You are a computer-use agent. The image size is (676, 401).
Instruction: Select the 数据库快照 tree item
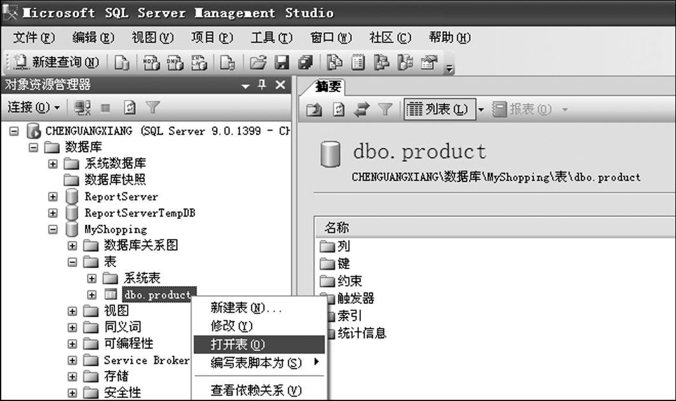pyautogui.click(x=115, y=180)
